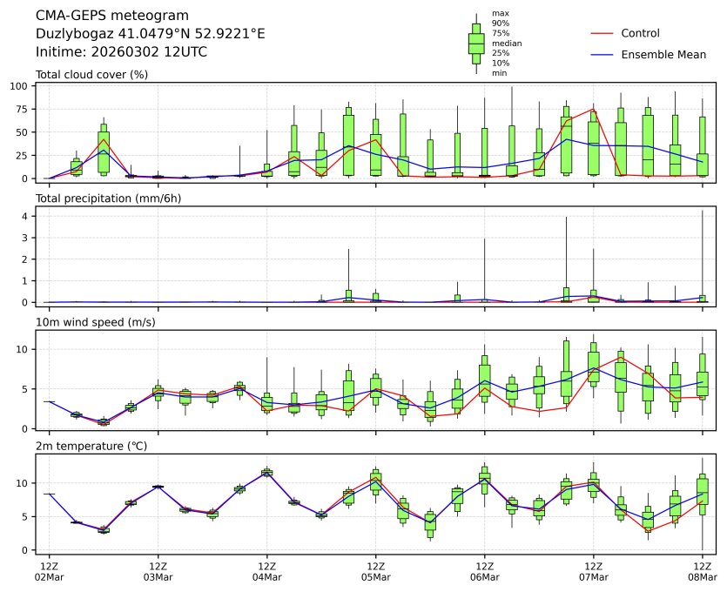Click the 'max' label in the boxplot legend

point(499,13)
